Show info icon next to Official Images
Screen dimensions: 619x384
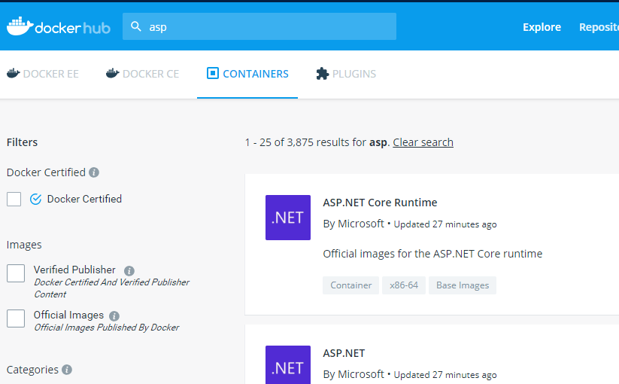click(x=114, y=316)
